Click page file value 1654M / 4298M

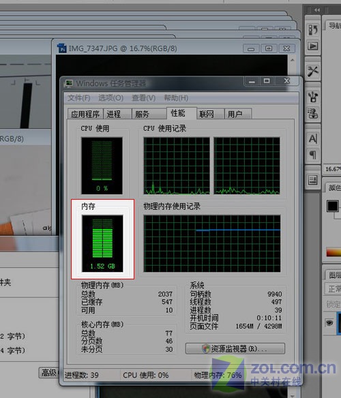(258, 326)
